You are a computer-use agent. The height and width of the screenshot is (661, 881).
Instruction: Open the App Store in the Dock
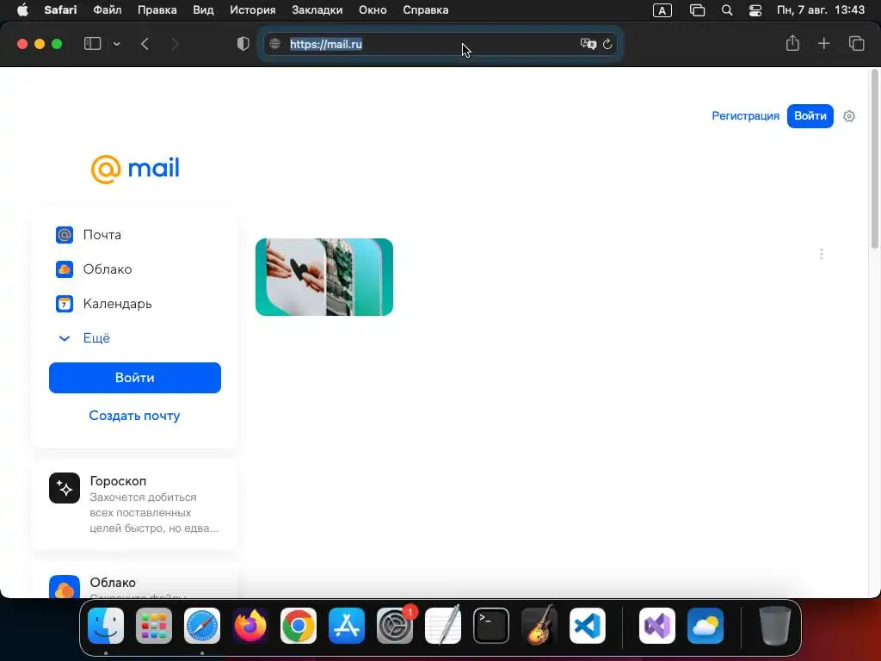(x=347, y=626)
